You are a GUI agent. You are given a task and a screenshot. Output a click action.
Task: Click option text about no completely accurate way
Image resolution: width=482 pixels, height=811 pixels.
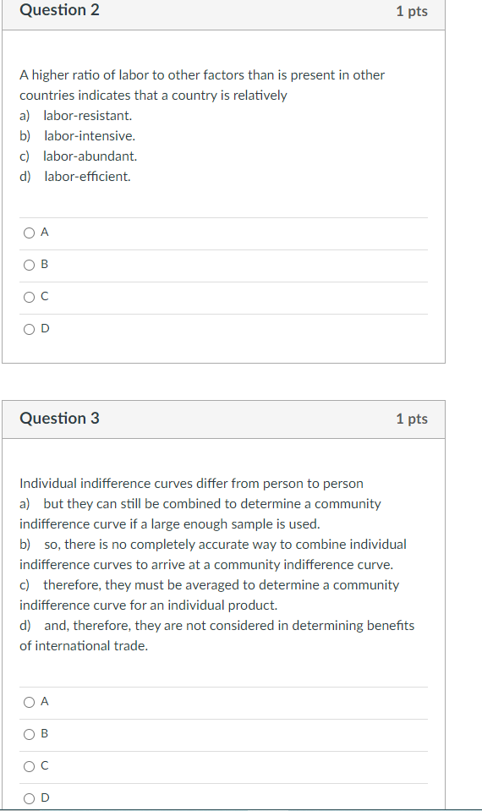213,555
